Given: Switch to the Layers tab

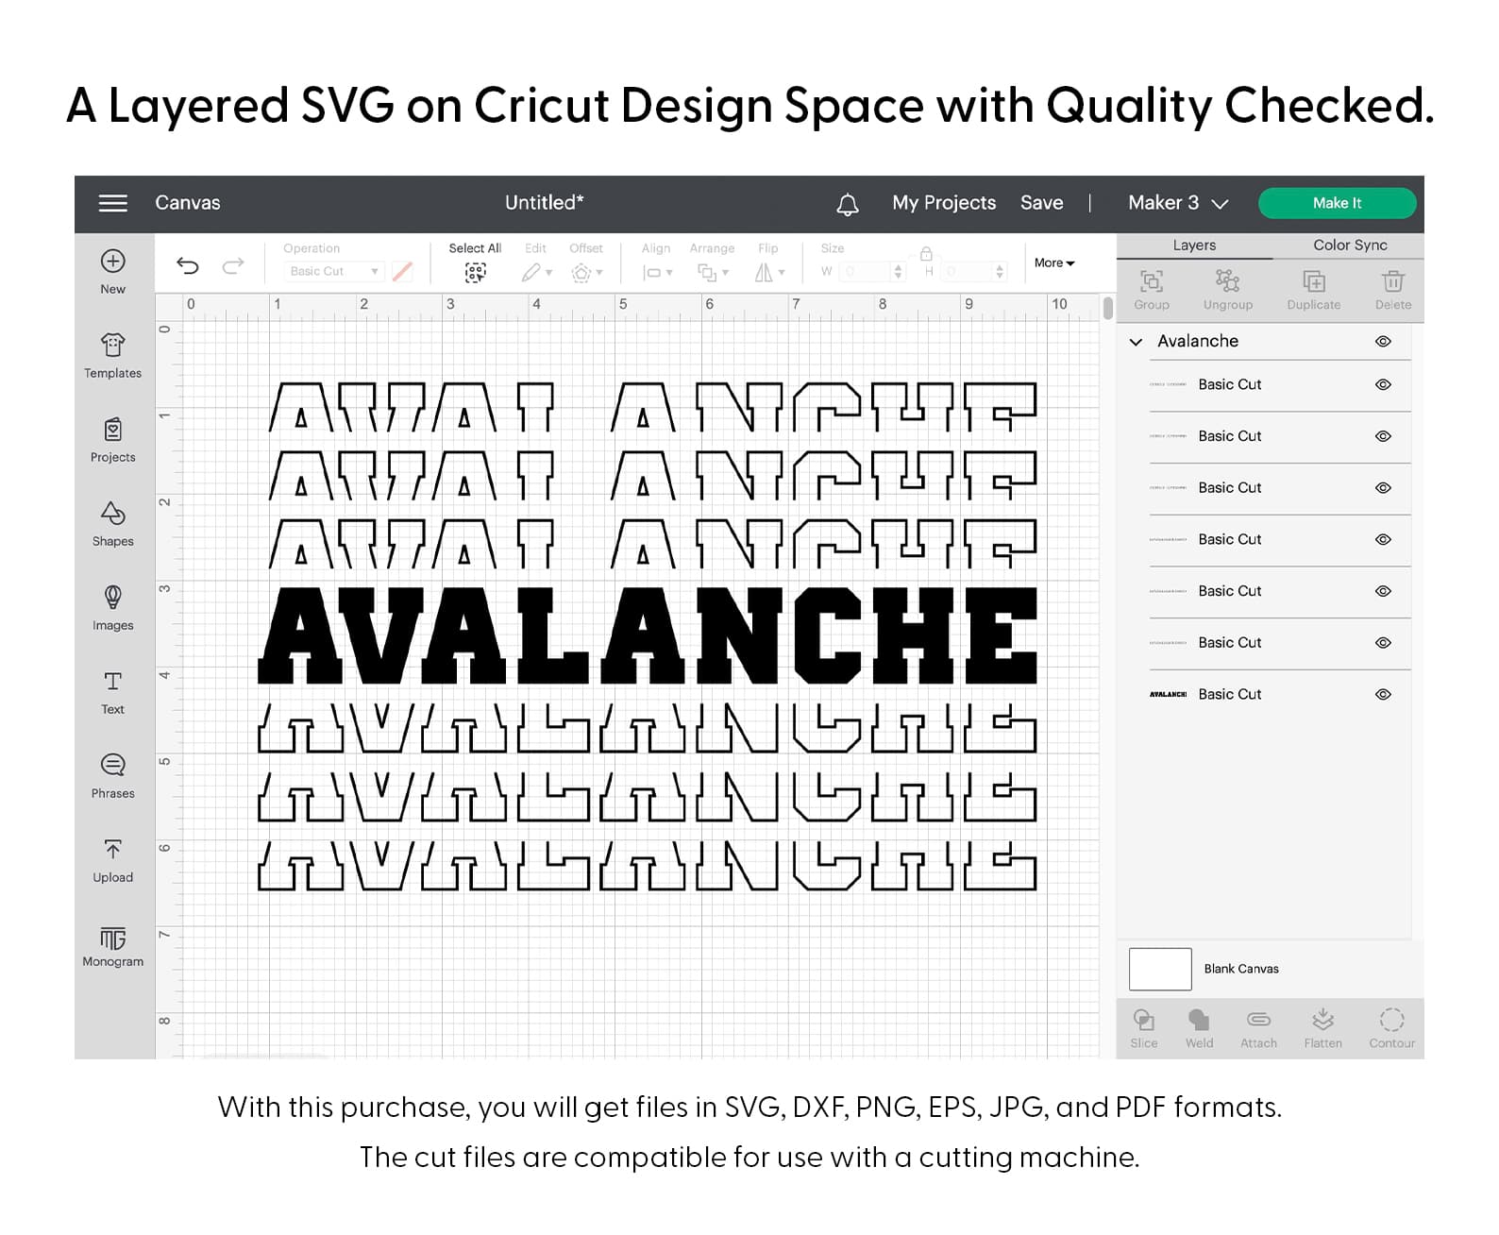Looking at the screenshot, I should click(1194, 245).
